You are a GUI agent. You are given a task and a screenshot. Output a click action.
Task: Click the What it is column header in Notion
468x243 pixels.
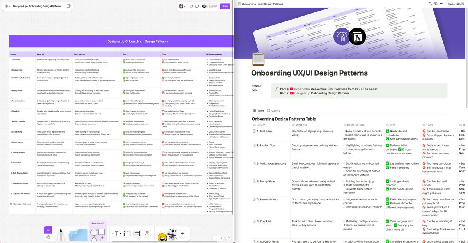tap(299, 125)
